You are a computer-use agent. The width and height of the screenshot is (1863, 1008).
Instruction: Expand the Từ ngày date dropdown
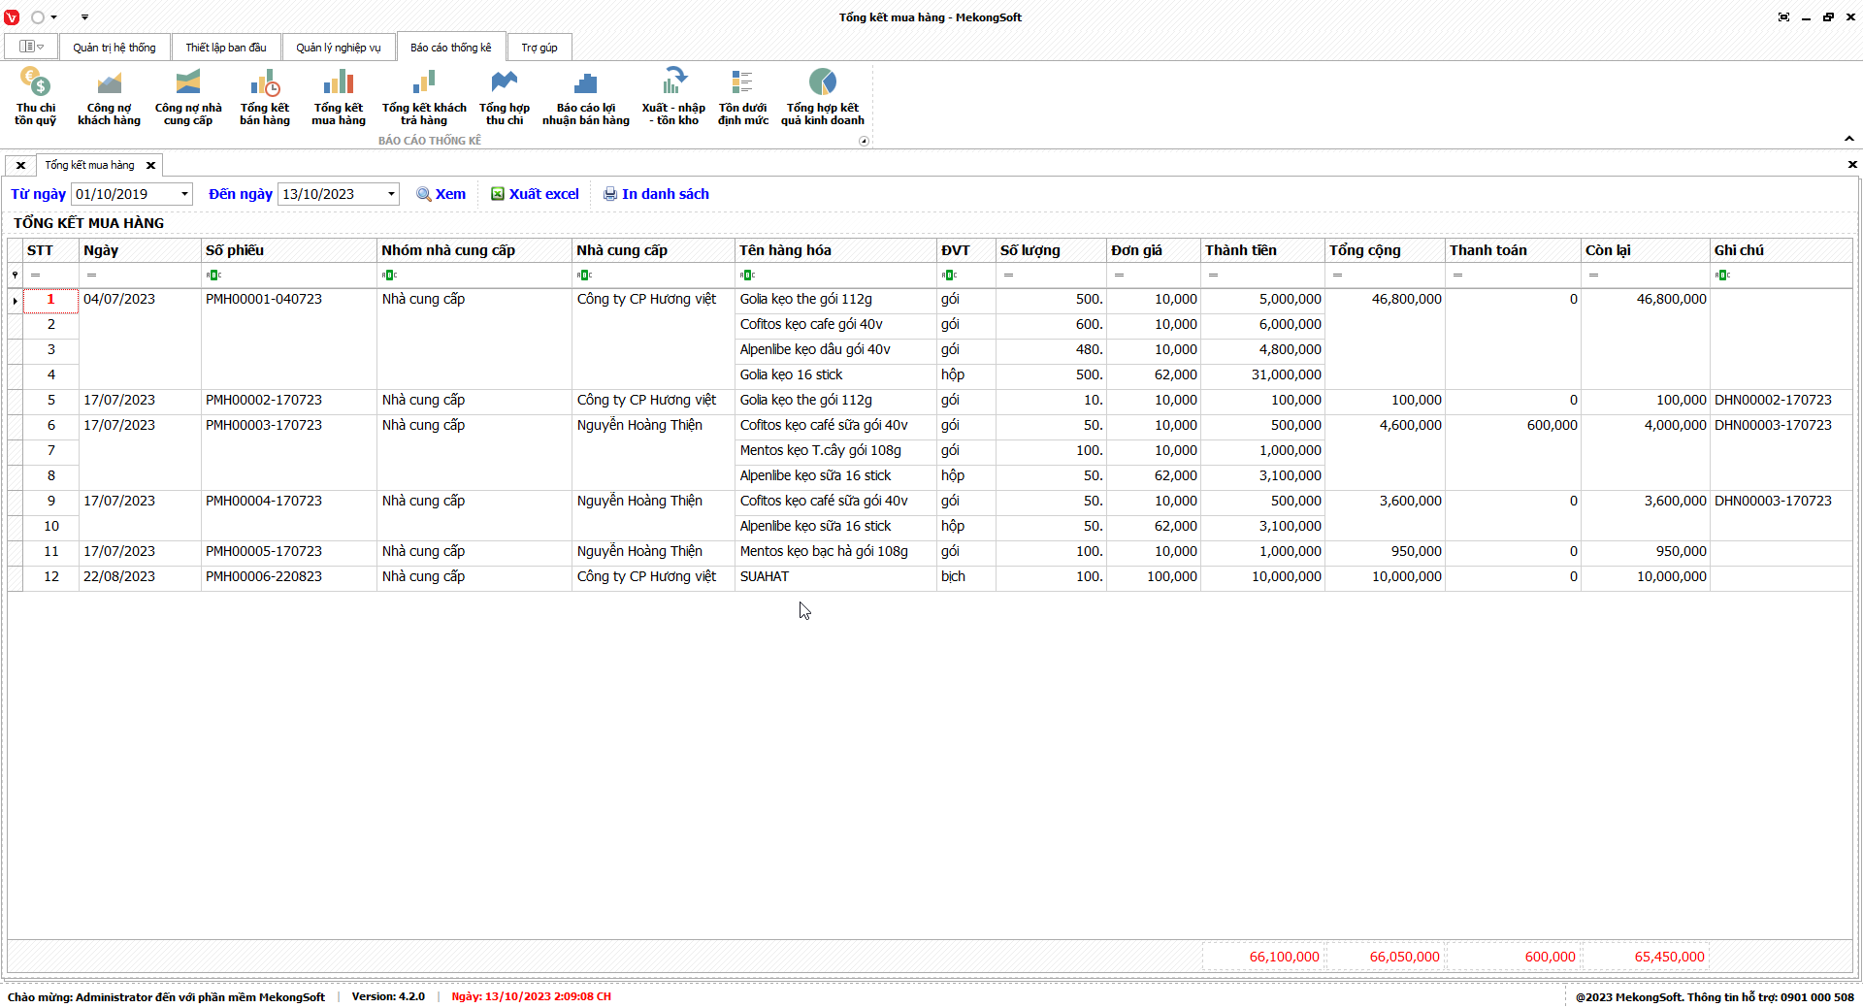[x=184, y=194]
